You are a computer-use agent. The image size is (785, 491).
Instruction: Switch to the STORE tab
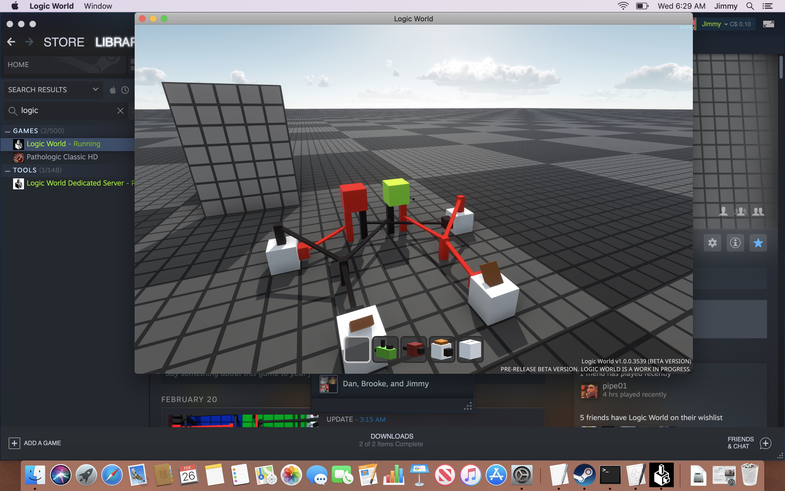coord(64,42)
